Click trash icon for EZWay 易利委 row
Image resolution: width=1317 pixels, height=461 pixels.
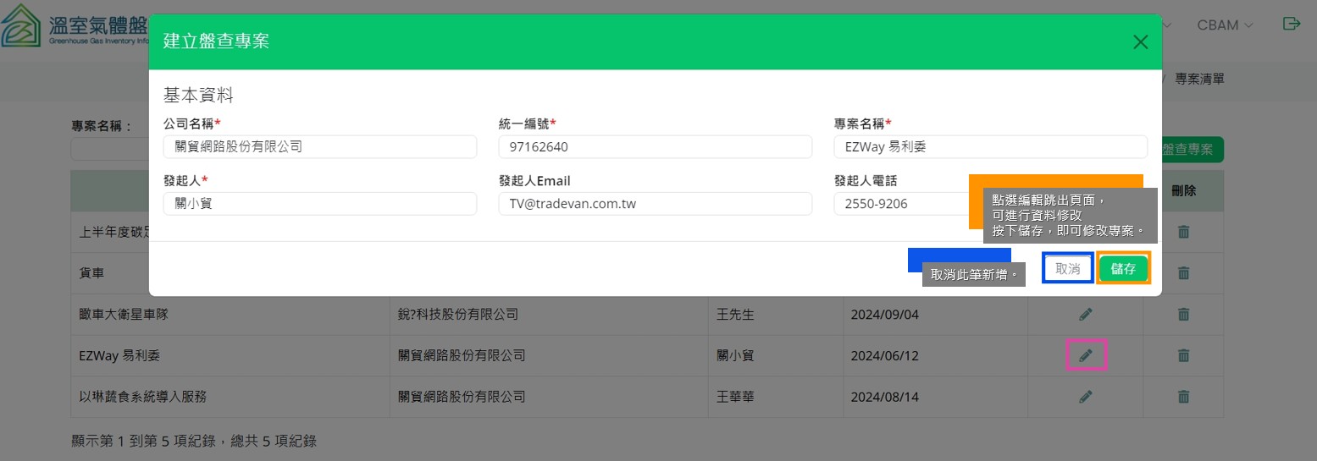point(1183,356)
